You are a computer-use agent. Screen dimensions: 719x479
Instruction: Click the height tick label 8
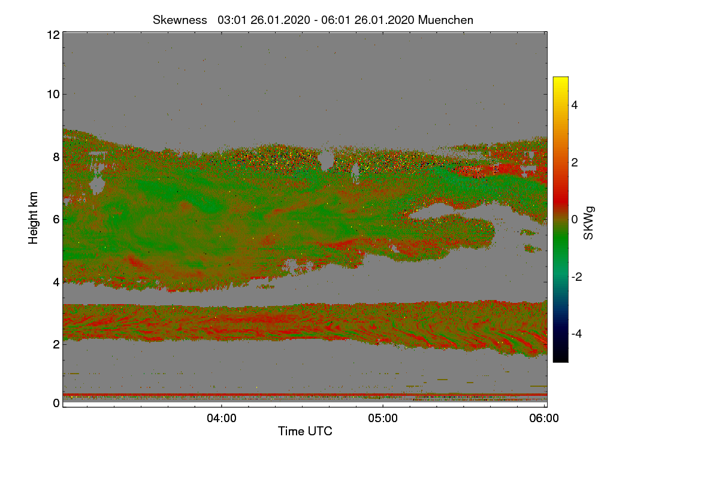[x=56, y=157]
